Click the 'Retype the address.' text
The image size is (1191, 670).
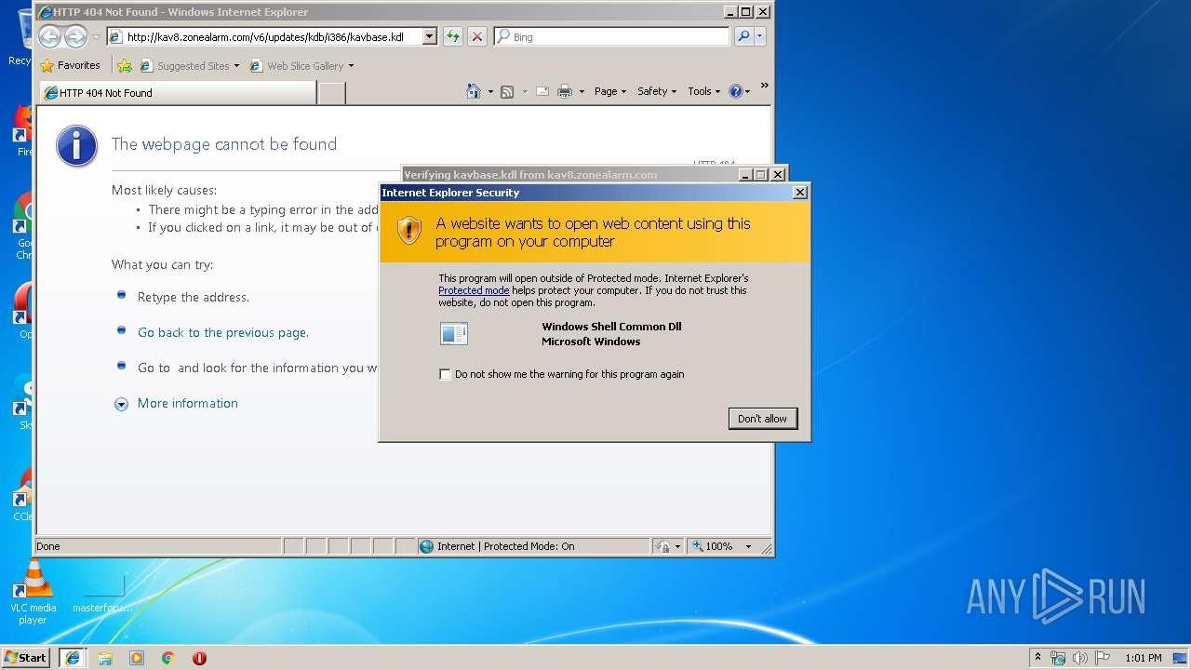click(x=194, y=298)
